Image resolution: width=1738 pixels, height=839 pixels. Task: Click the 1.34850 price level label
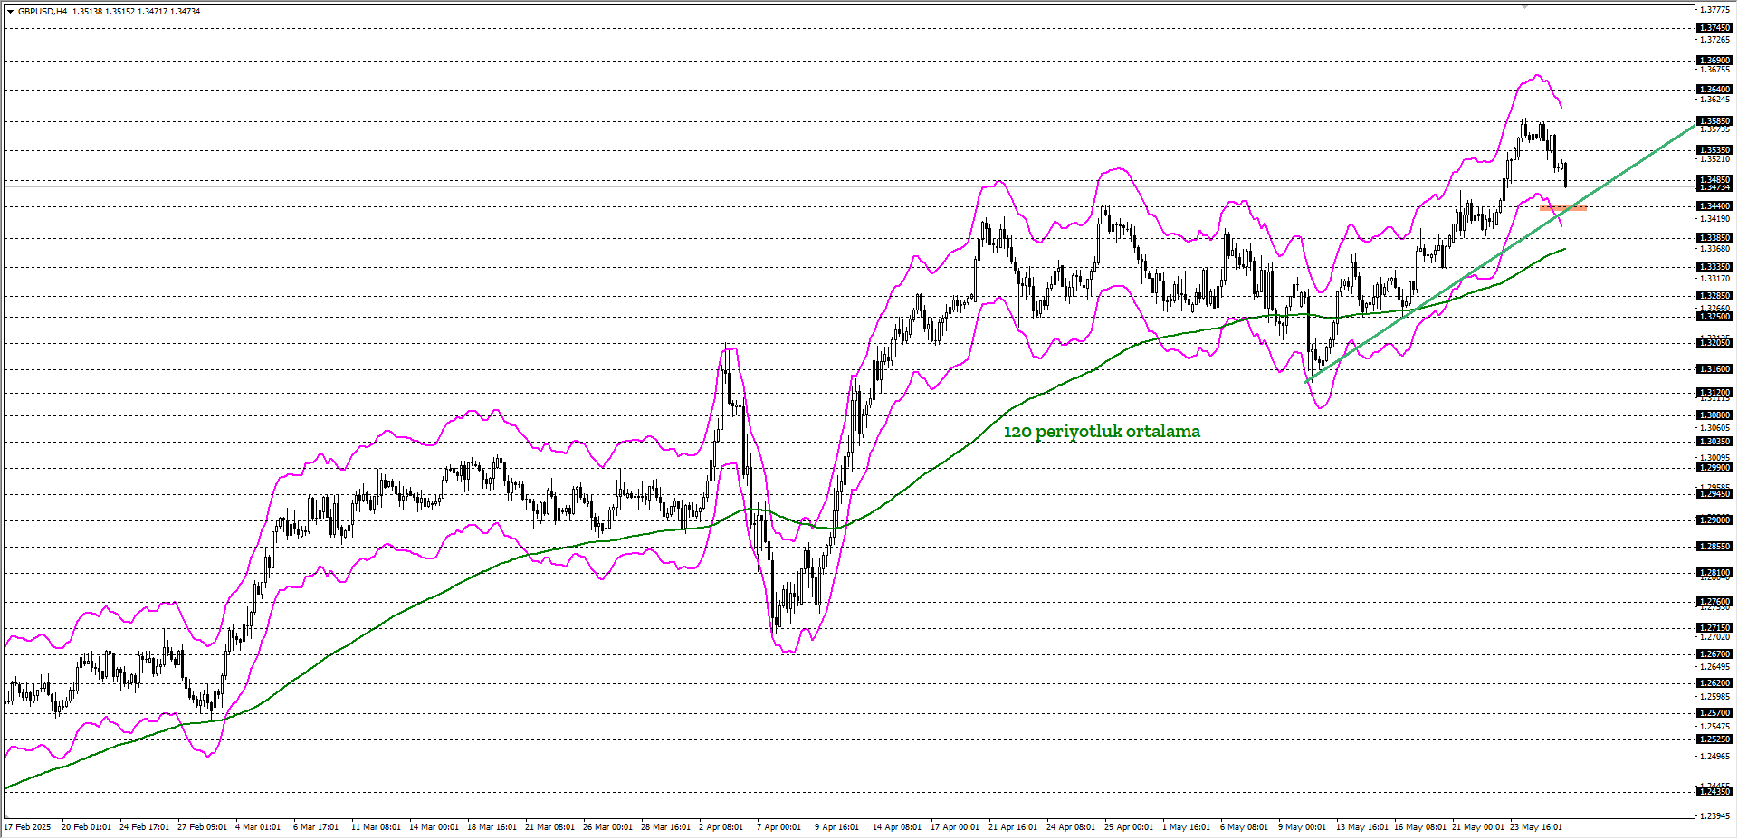[x=1714, y=180]
